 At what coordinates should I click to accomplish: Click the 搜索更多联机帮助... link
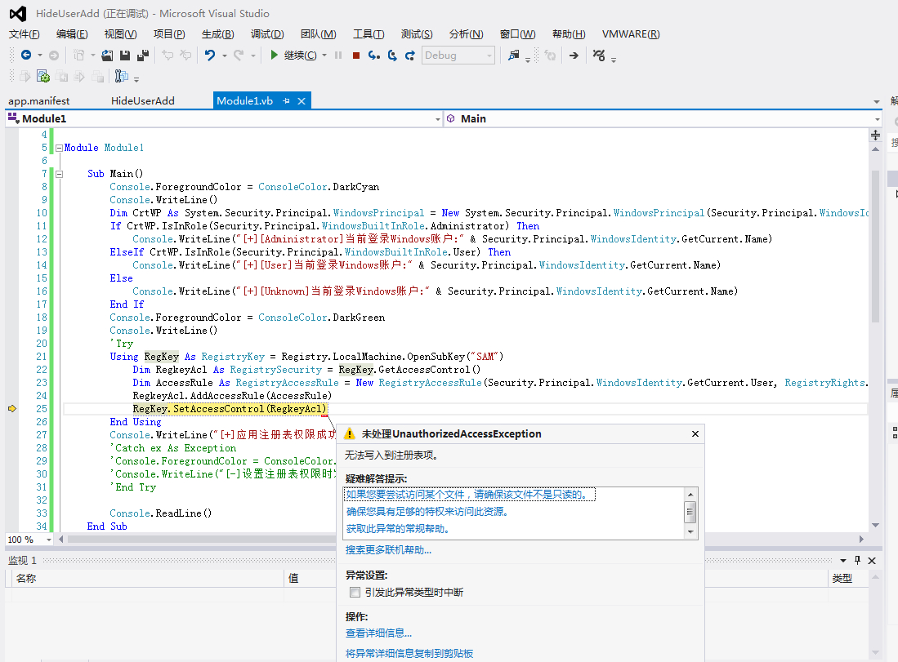click(388, 550)
